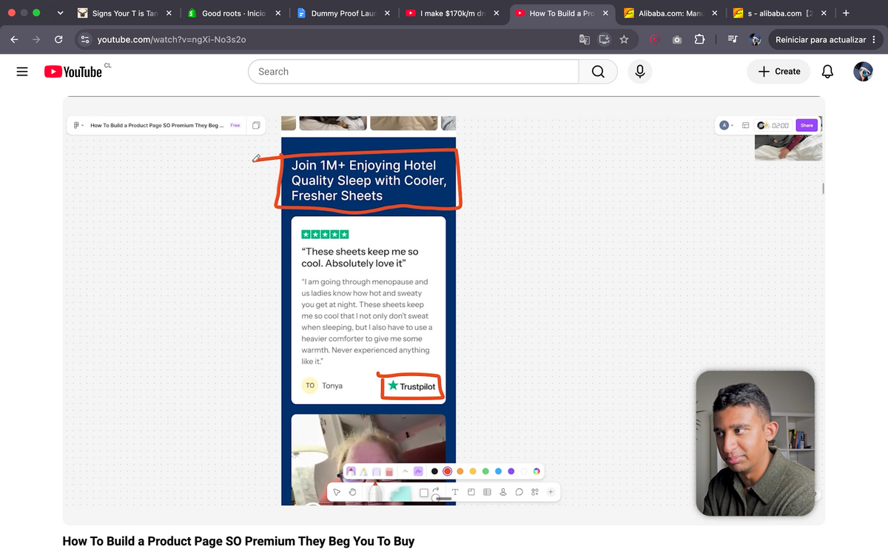Open the browser Extensions puzzle icon
Viewport: 888px width, 555px height.
[699, 39]
